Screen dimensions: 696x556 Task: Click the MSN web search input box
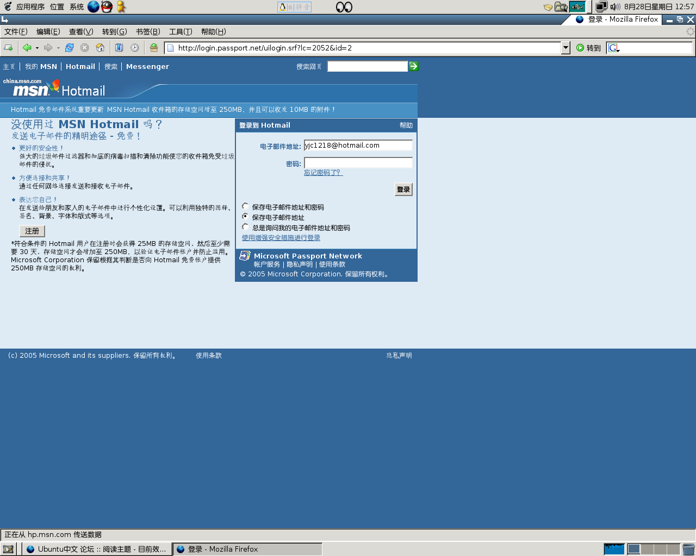coord(368,66)
